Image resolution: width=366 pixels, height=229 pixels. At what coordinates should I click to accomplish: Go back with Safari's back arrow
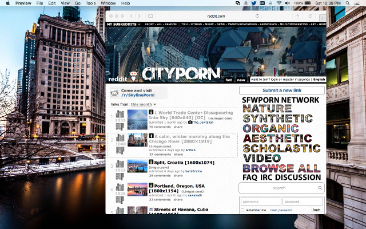(132, 16)
